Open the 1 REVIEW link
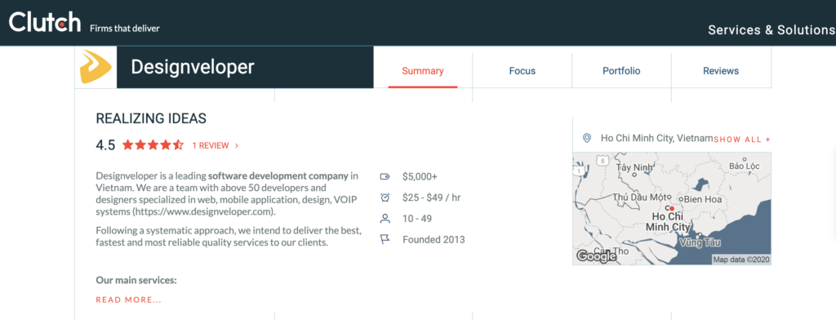This screenshot has width=836, height=320. coord(211,145)
